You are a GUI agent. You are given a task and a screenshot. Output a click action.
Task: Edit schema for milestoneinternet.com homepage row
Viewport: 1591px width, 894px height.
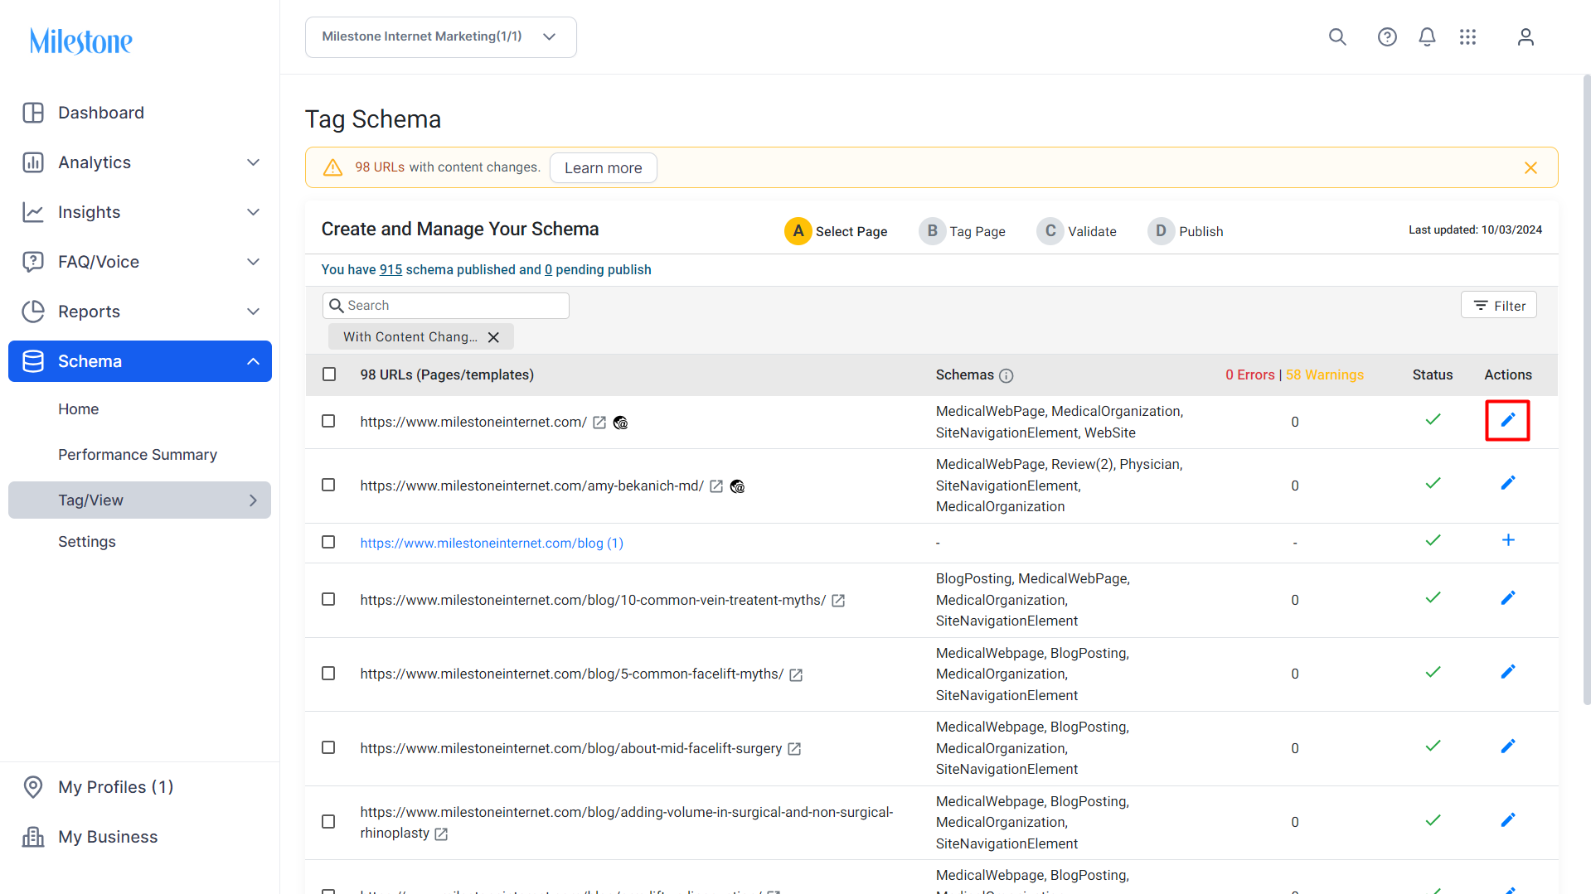coord(1507,420)
